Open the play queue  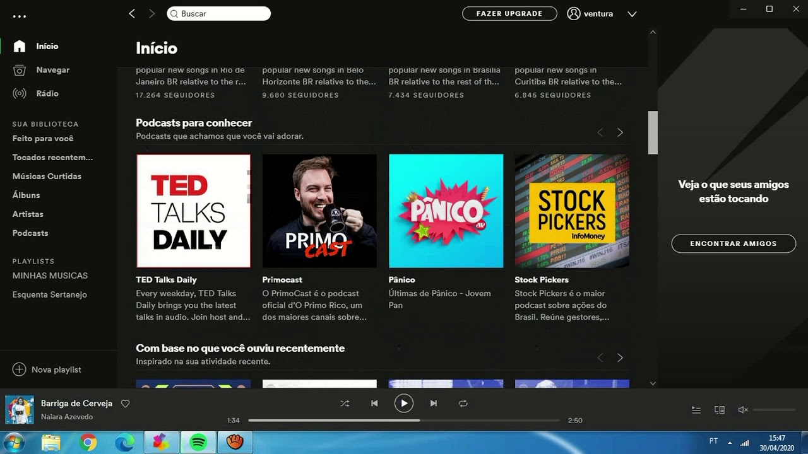[x=696, y=410]
